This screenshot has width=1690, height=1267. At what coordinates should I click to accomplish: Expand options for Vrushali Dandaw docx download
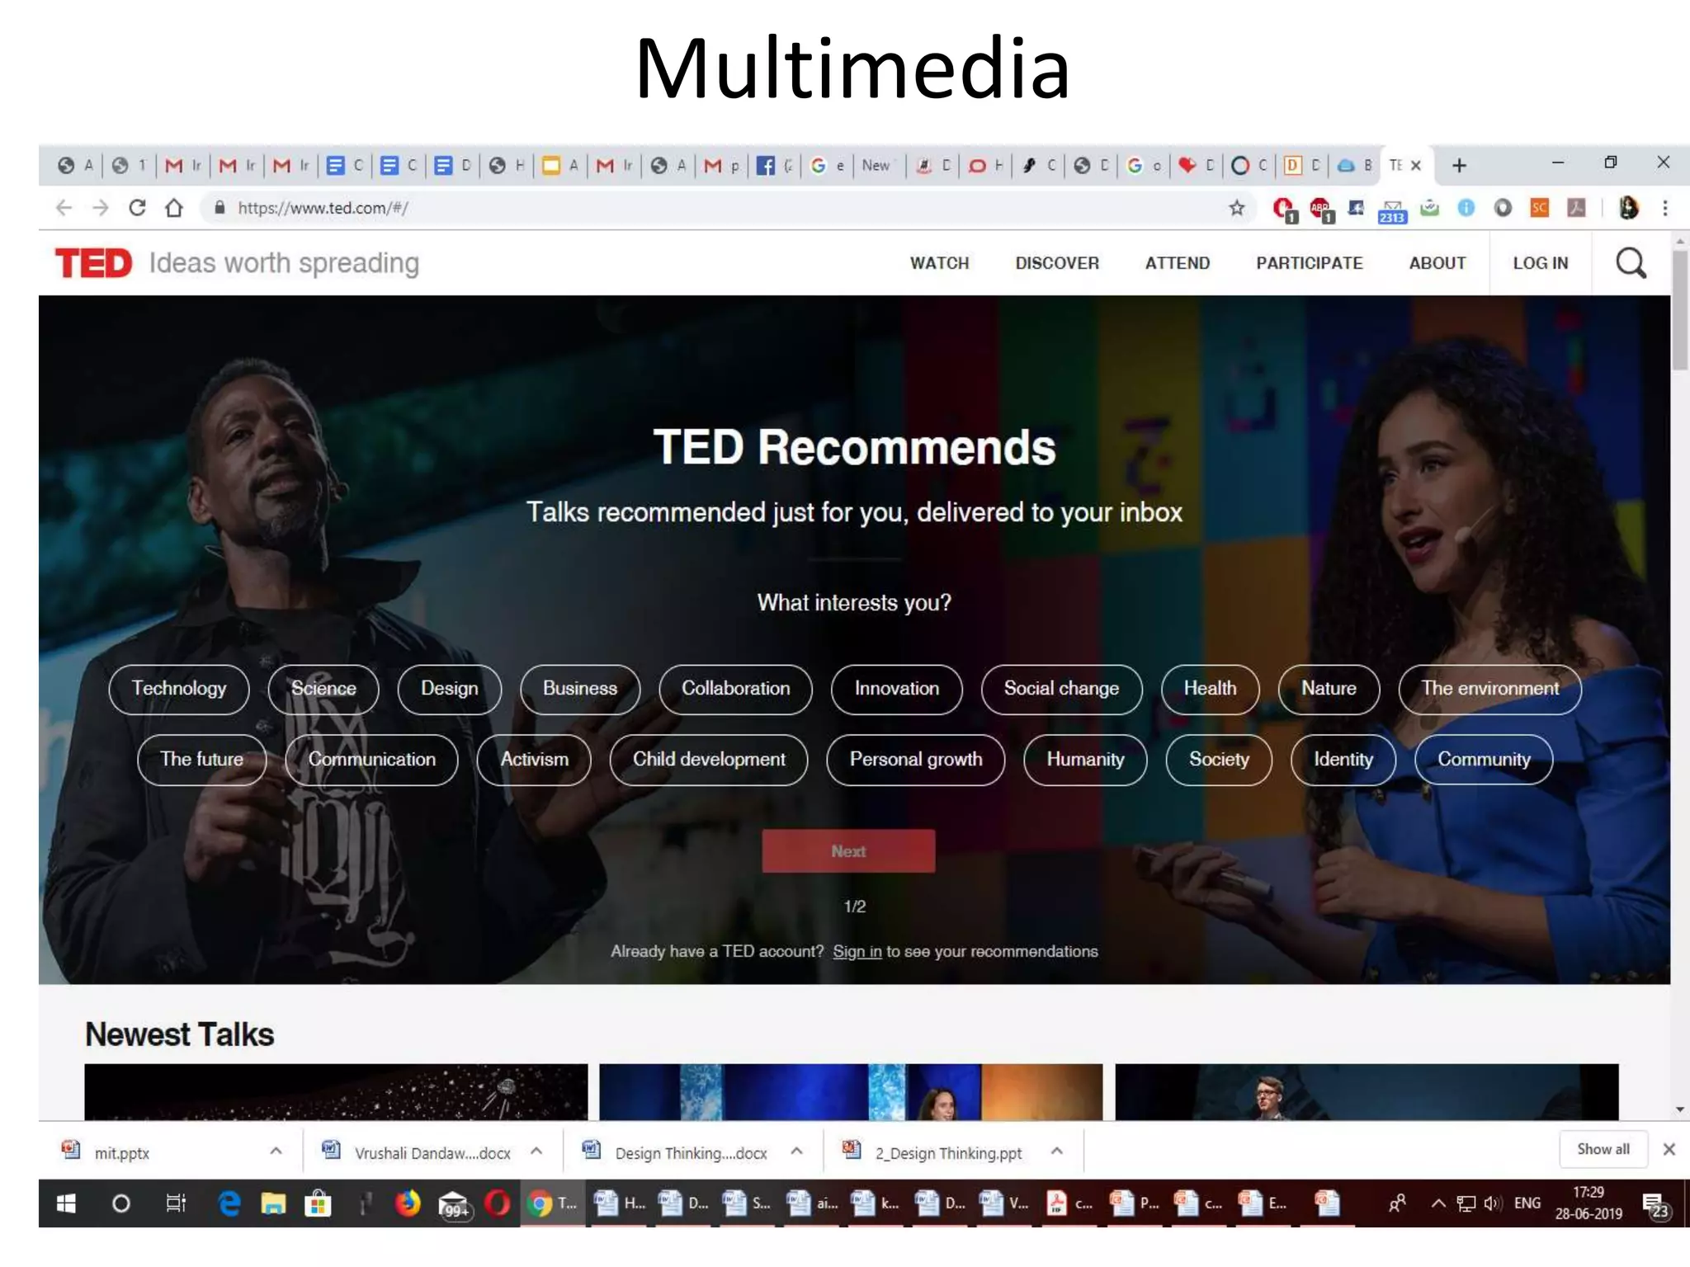(x=536, y=1151)
